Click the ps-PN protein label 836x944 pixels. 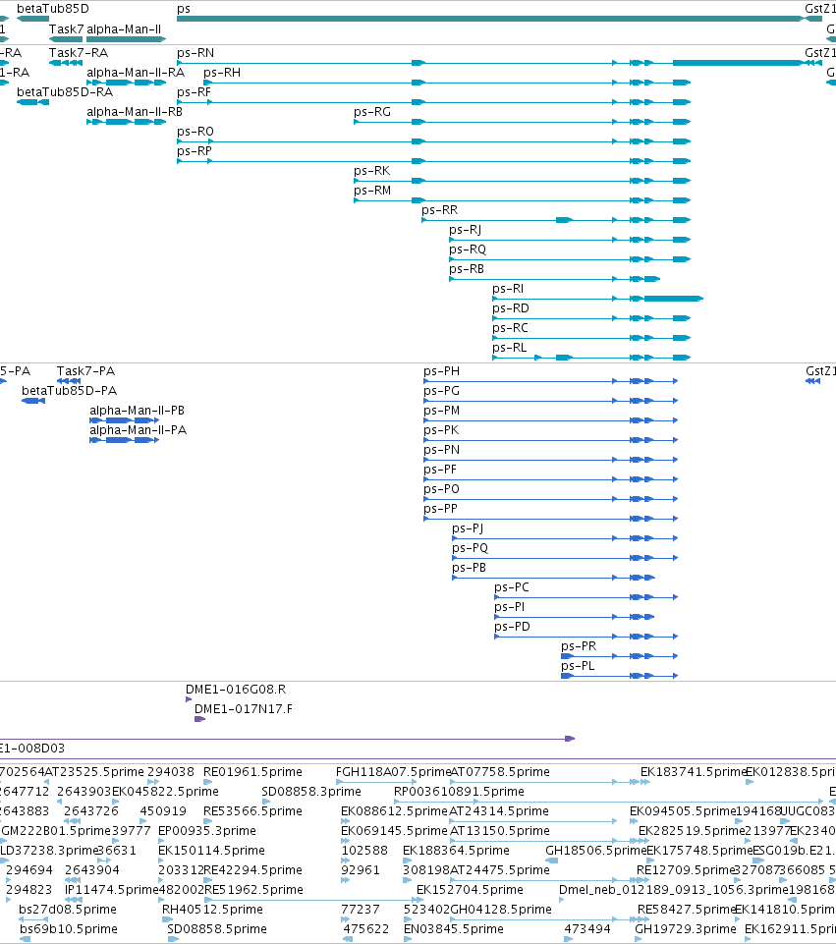442,450
